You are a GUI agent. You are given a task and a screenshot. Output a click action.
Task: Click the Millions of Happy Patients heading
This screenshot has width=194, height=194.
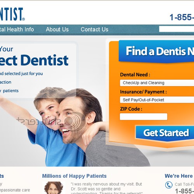pyautogui.click(x=74, y=176)
